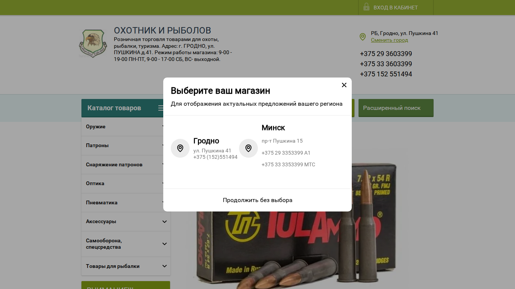Open the hamburger menu in Каталог товаров
Screen dimensions: 515x289
coord(161,108)
